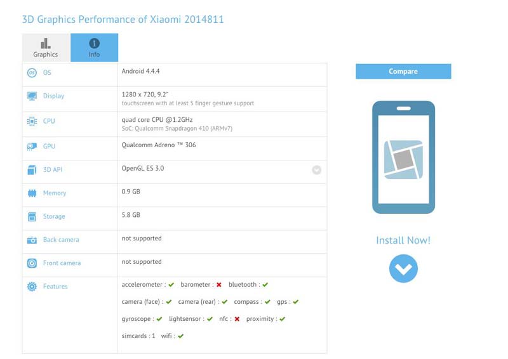This screenshot has height=359, width=508.
Task: Click the Memory chip icon
Action: pos(32,193)
